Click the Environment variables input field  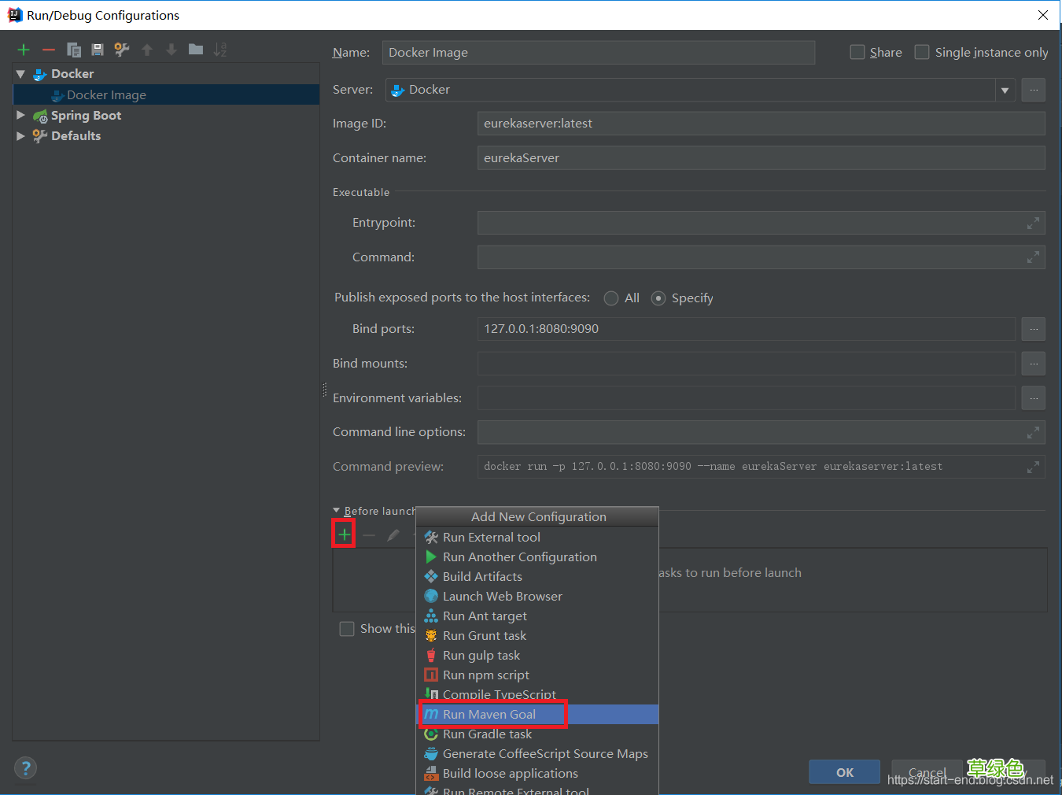tap(747, 398)
